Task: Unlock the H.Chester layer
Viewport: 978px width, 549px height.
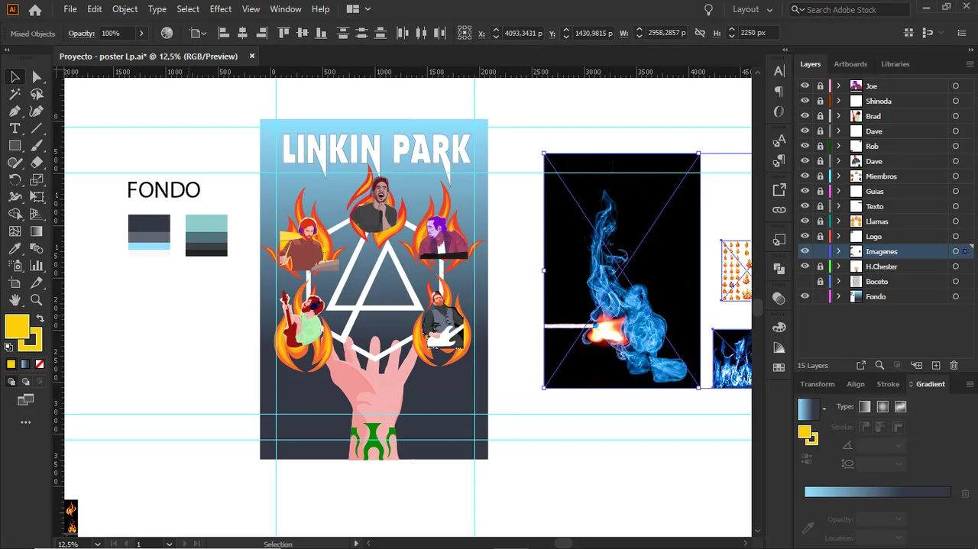Action: pos(820,266)
